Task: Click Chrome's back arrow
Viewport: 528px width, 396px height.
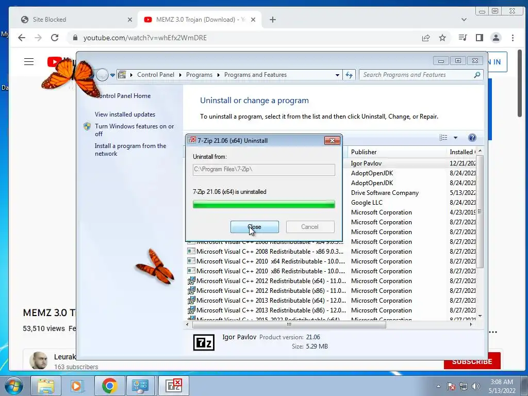Action: [22, 38]
